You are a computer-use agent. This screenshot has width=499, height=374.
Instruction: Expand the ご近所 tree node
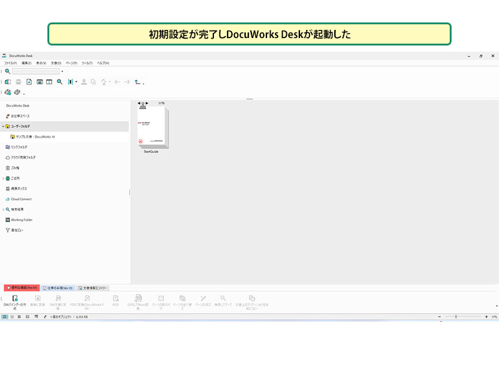[3, 178]
